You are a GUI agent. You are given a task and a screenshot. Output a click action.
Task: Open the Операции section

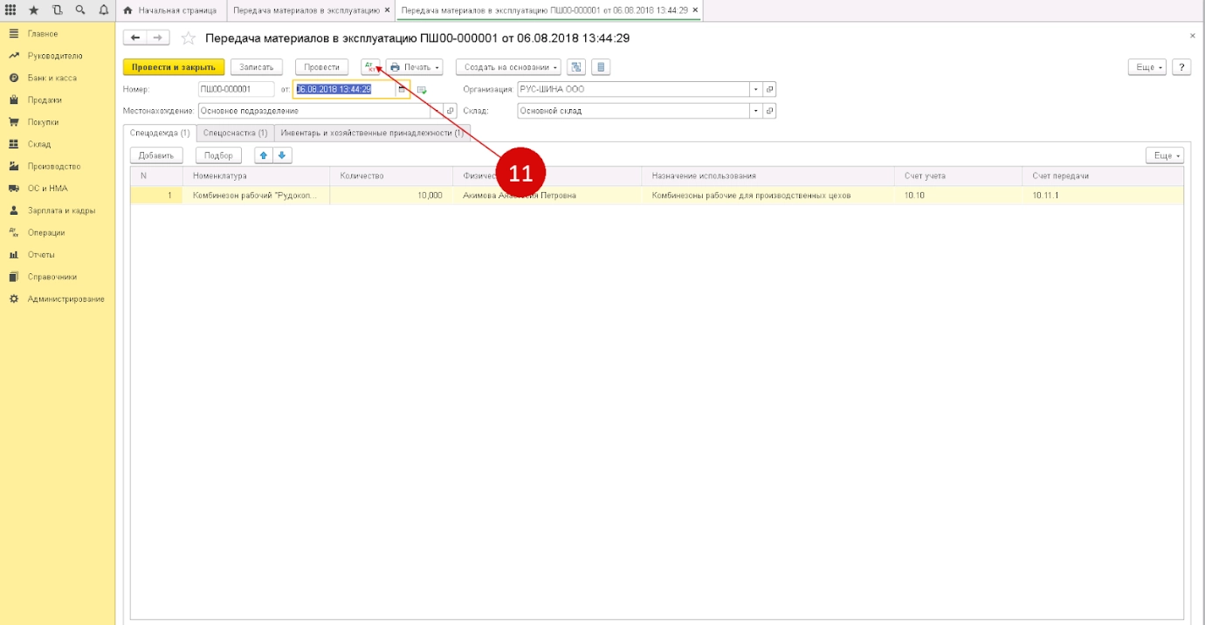tap(46, 232)
